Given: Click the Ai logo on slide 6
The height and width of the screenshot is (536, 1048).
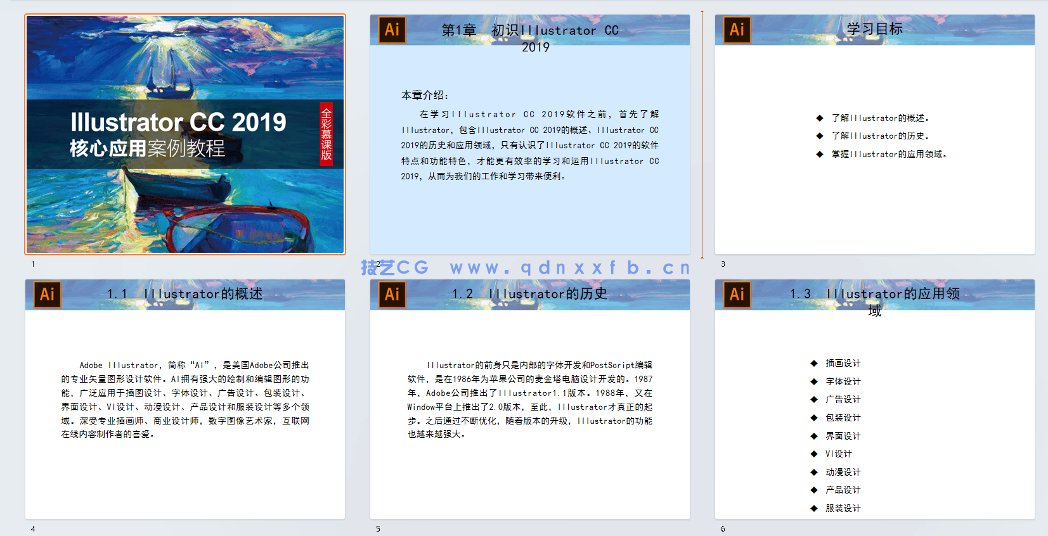Looking at the screenshot, I should [737, 295].
